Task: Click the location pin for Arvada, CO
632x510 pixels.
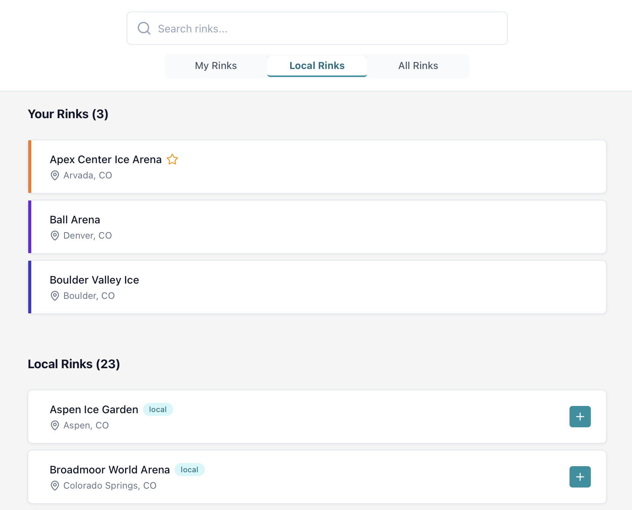Action: pyautogui.click(x=55, y=176)
